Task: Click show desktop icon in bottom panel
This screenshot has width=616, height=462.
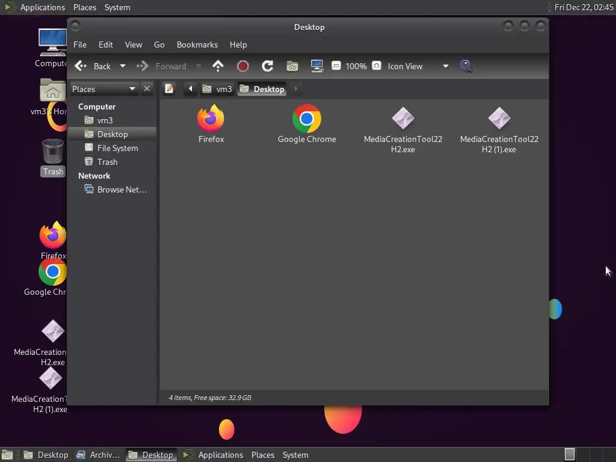Action: 7,455
